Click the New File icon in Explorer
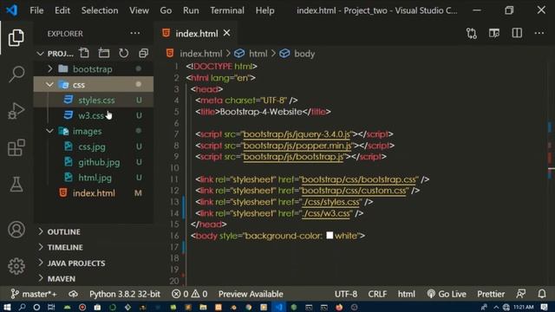 click(84, 53)
